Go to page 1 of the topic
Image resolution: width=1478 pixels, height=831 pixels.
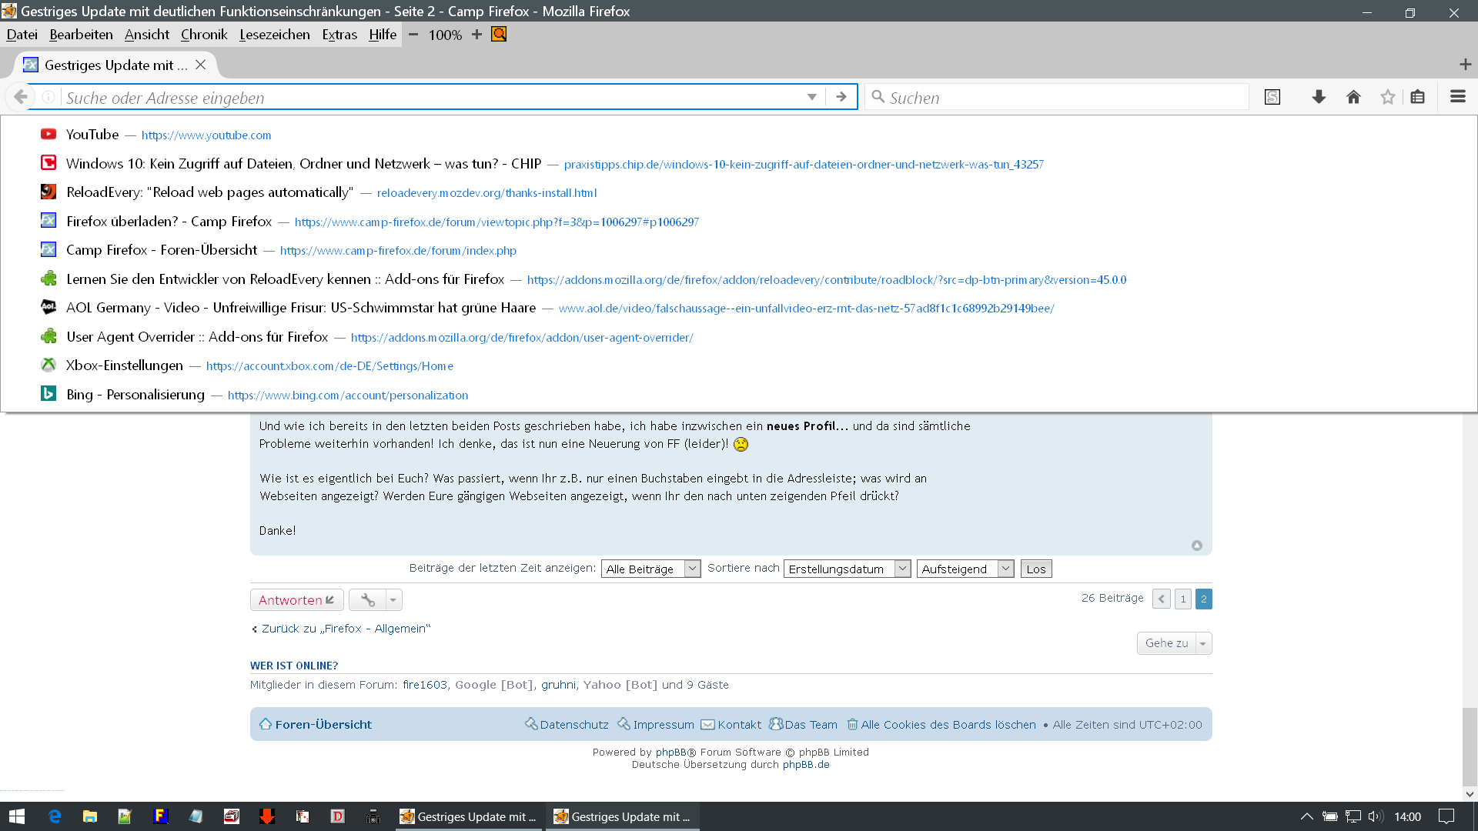coord(1183,599)
